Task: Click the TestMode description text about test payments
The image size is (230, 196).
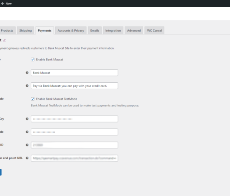Action: [85, 106]
